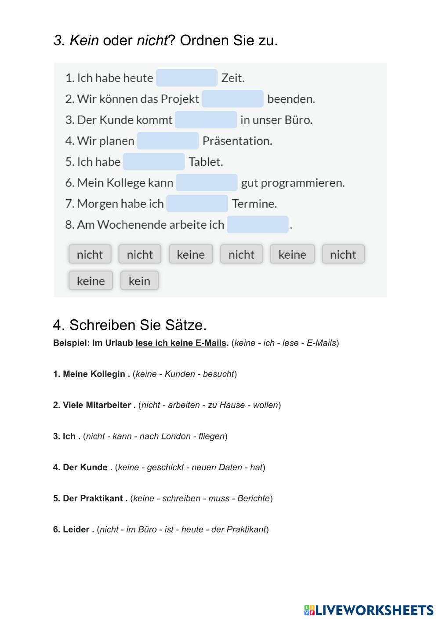Select the blank before 'gut programmieren'
This screenshot has height=621, width=439.
click(207, 183)
